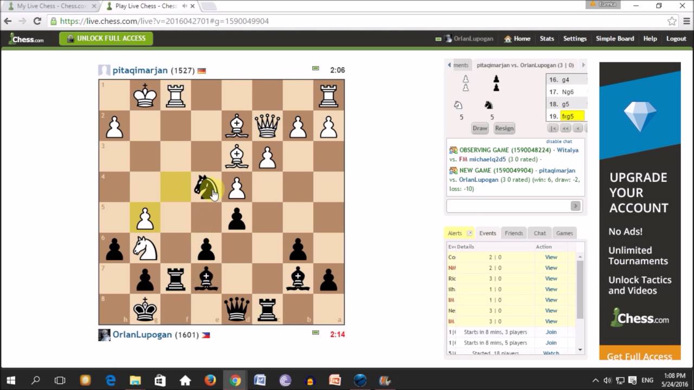The image size is (694, 390).
Task: Offer a draw with the Draw button
Action: 480,128
